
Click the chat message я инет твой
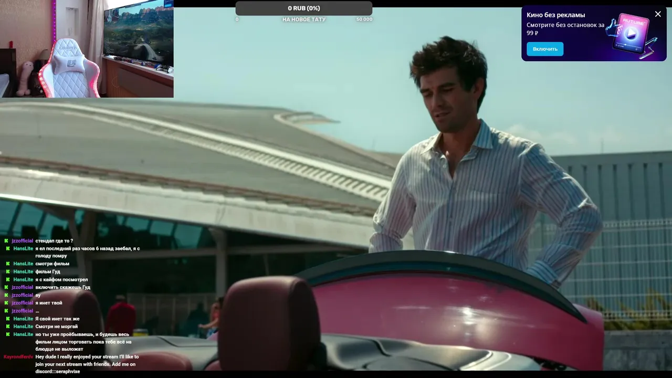coord(49,303)
